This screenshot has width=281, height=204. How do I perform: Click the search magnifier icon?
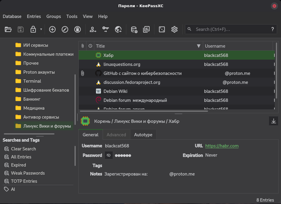coord(189,29)
